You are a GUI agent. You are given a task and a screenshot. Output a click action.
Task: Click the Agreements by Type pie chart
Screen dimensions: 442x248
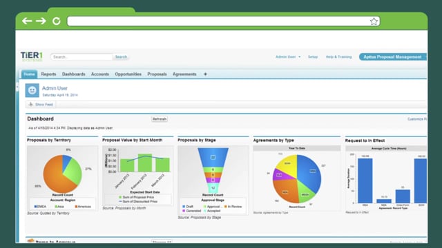tap(297, 179)
